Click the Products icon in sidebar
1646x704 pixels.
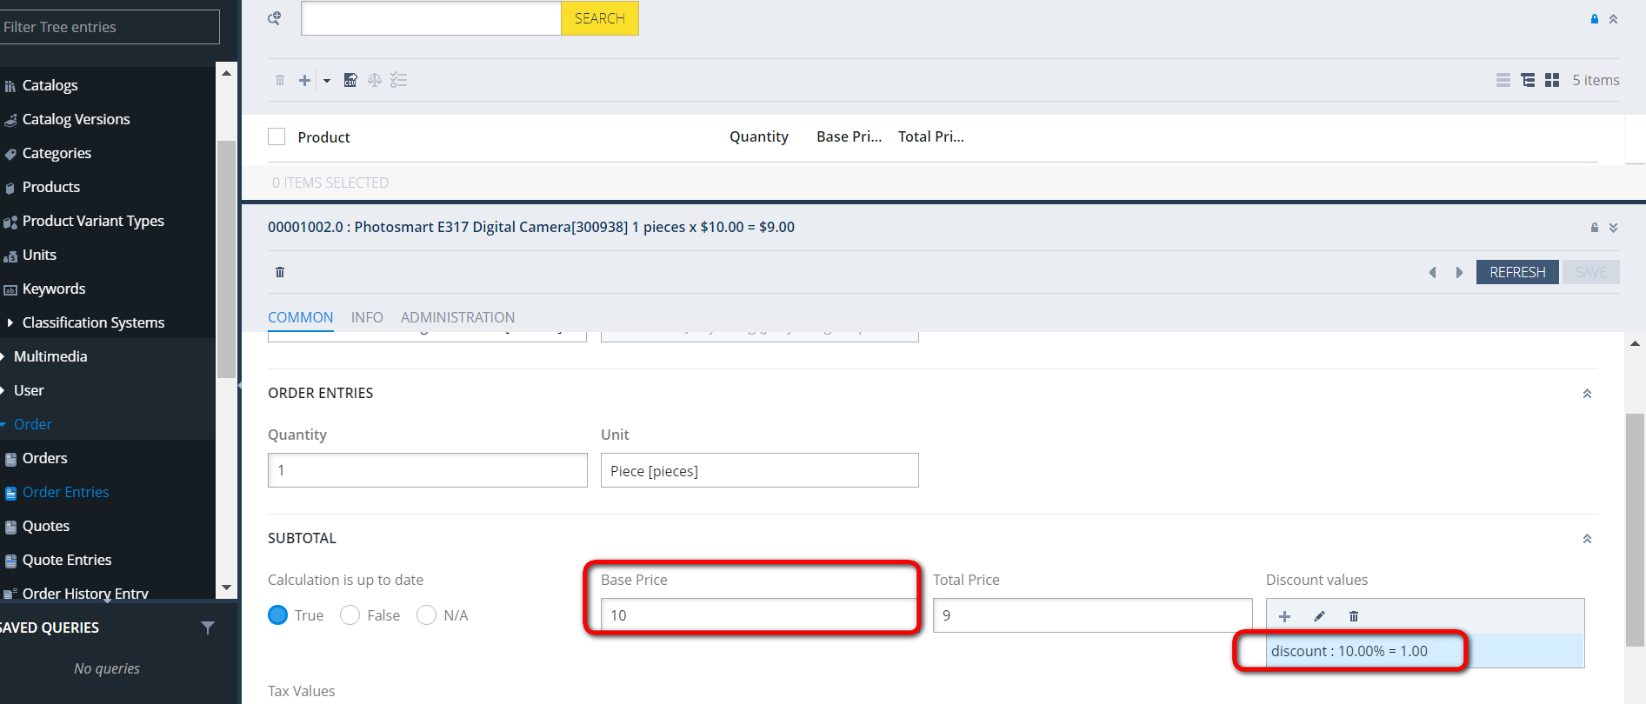[x=10, y=188]
